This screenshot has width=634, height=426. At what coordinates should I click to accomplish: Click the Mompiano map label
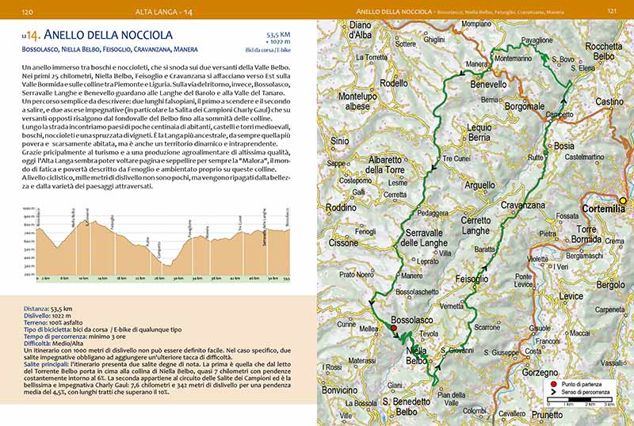coord(477,24)
